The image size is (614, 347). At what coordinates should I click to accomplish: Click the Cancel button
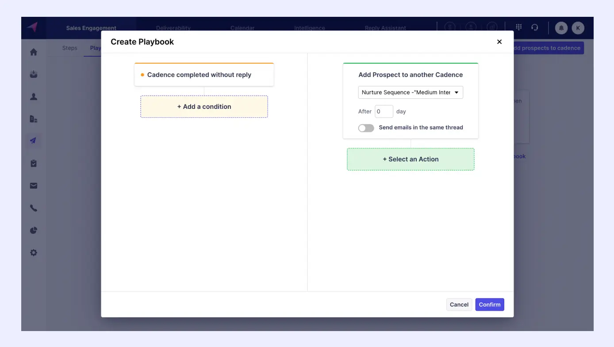(459, 305)
